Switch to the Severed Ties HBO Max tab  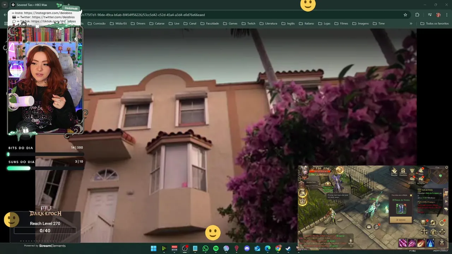pos(32,5)
